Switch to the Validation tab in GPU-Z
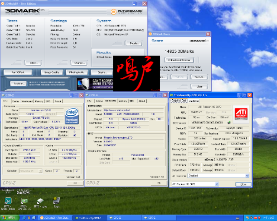This screenshot has height=221, width=277. pos(193,101)
